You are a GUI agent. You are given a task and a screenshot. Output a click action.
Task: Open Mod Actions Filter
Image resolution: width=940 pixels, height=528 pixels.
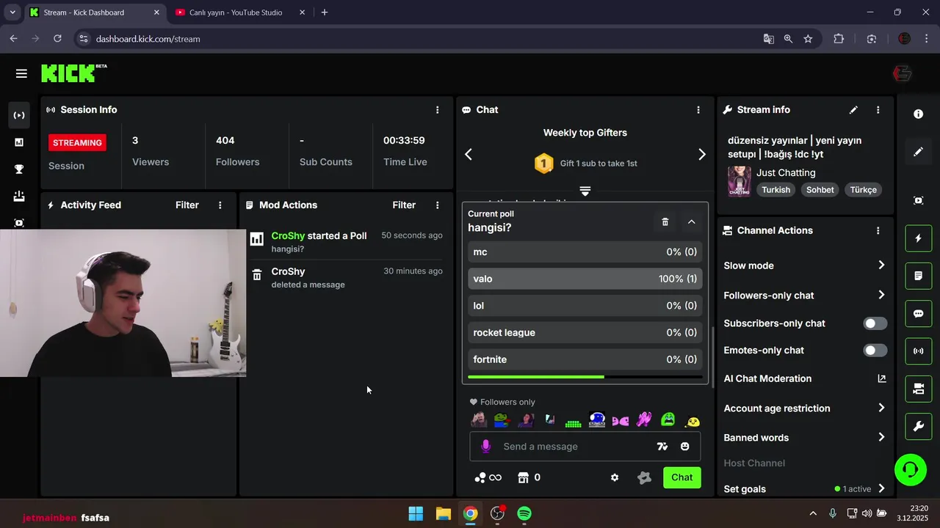(404, 205)
